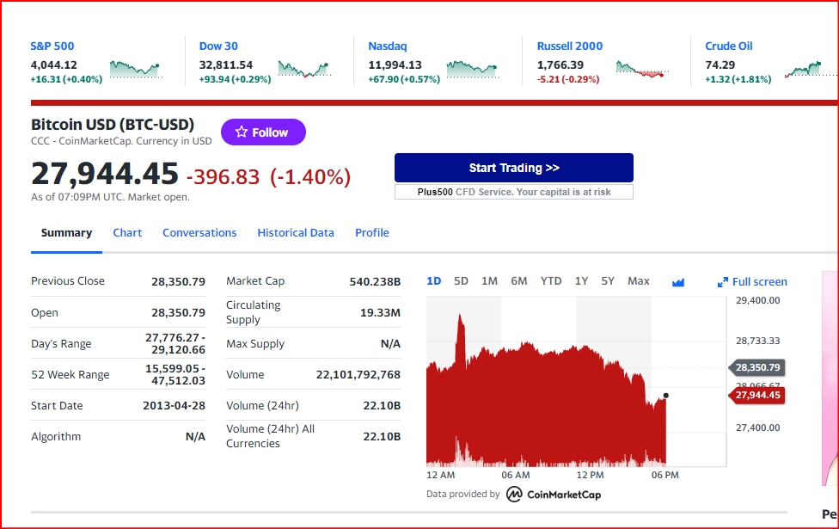Click the star icon in Follow button
This screenshot has width=839, height=529.
[242, 132]
